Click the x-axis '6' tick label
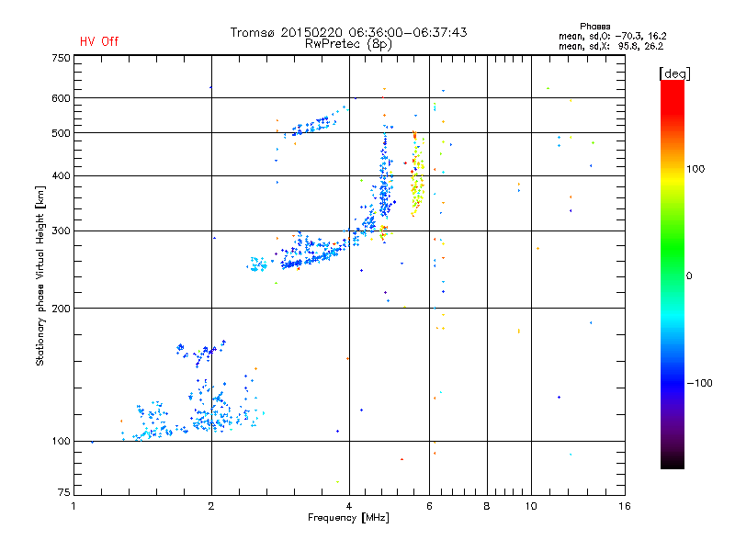The height and width of the screenshot is (551, 735). 429,506
